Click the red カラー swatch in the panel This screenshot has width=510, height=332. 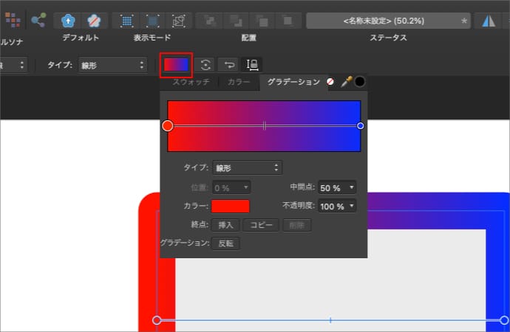pyautogui.click(x=231, y=206)
